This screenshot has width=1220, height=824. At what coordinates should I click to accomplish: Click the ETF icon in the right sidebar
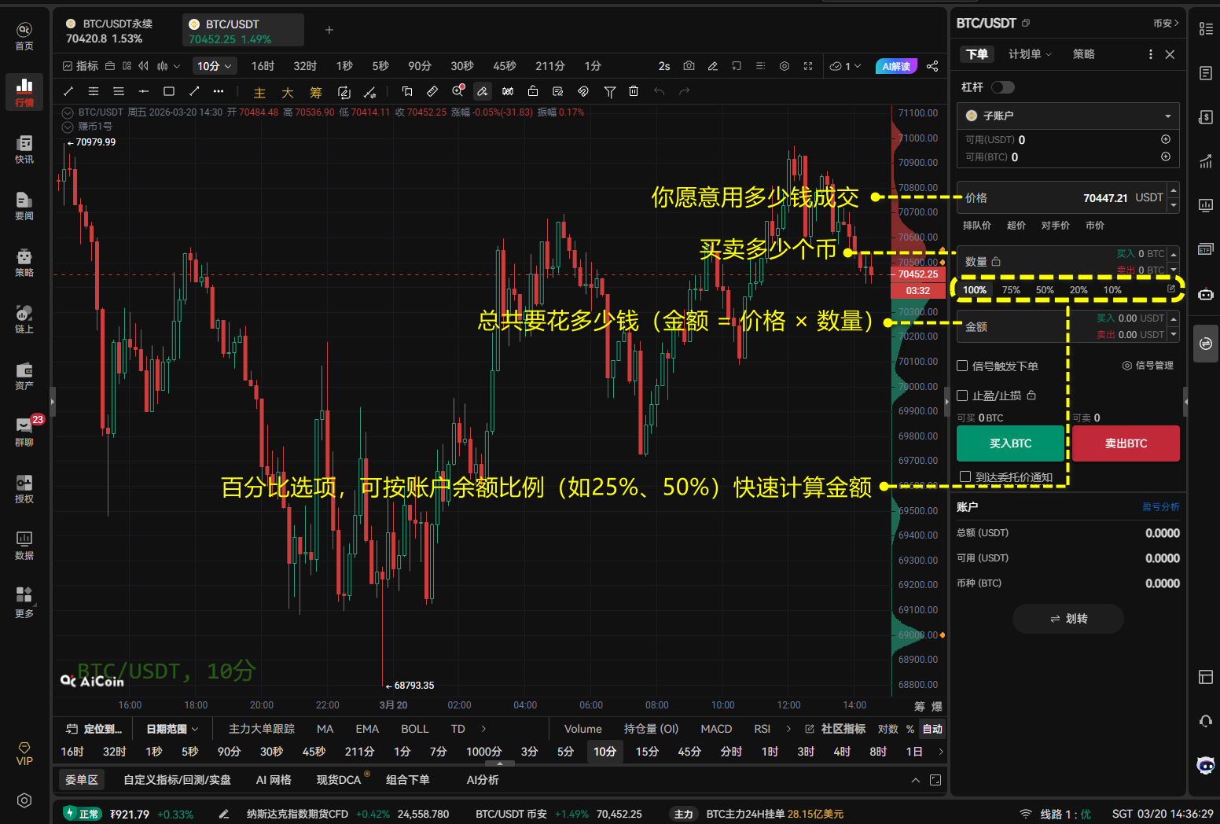(x=1205, y=249)
